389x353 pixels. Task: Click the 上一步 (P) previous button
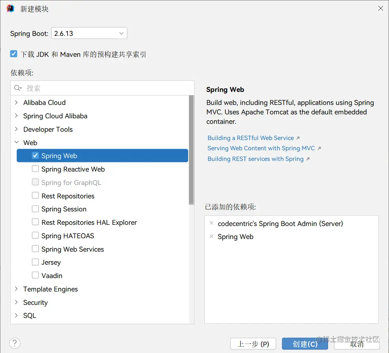(253, 344)
